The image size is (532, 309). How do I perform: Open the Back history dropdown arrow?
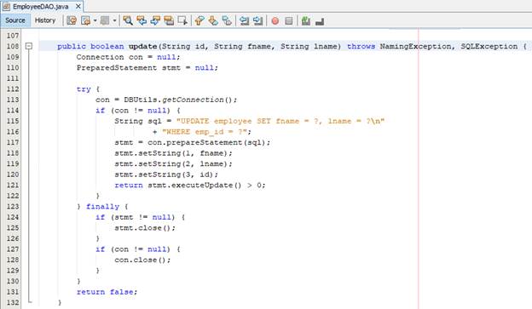(x=95, y=21)
